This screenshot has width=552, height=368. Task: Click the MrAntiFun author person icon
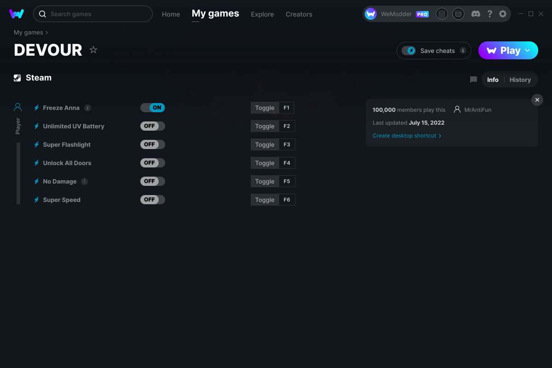point(457,109)
